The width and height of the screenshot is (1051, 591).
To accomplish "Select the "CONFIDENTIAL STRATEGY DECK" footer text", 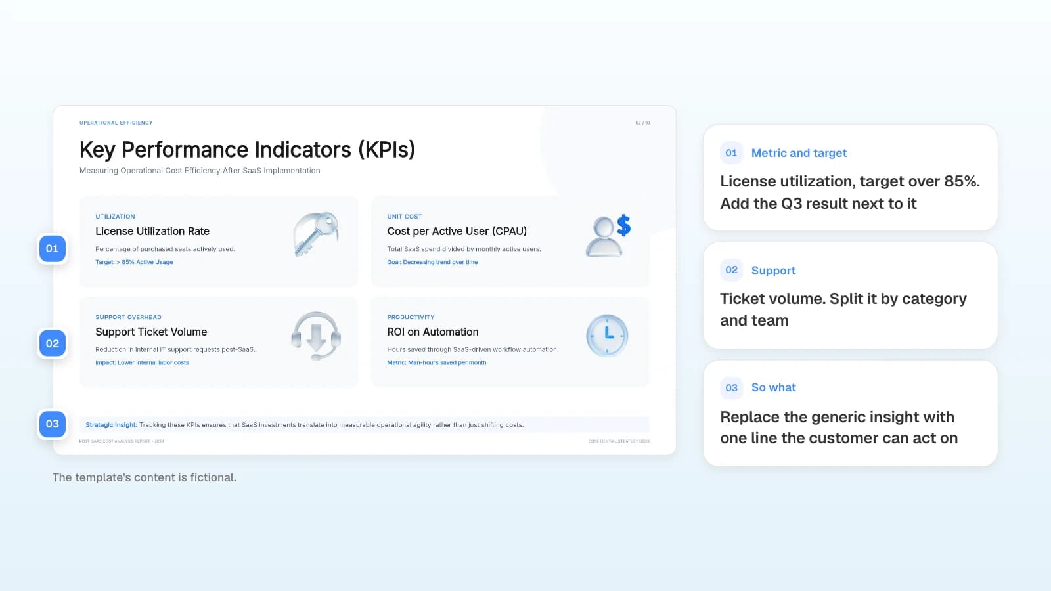I will pyautogui.click(x=619, y=441).
